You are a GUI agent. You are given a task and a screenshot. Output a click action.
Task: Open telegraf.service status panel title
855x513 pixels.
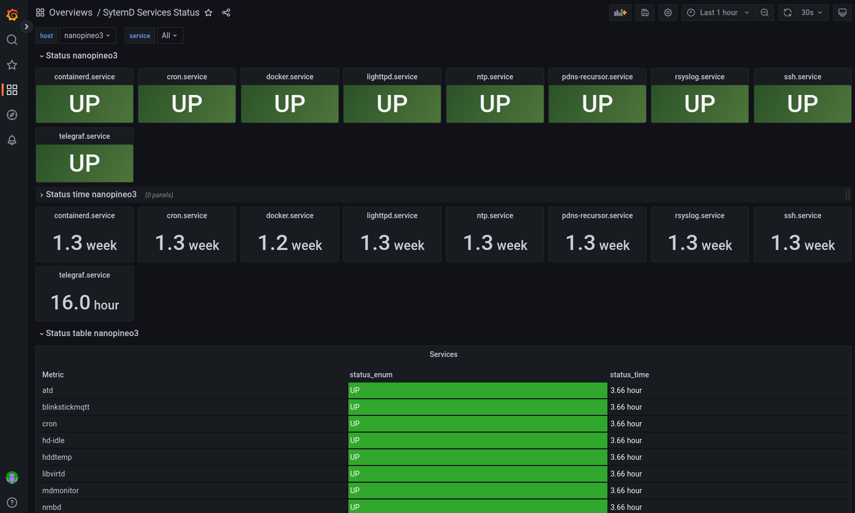point(85,136)
